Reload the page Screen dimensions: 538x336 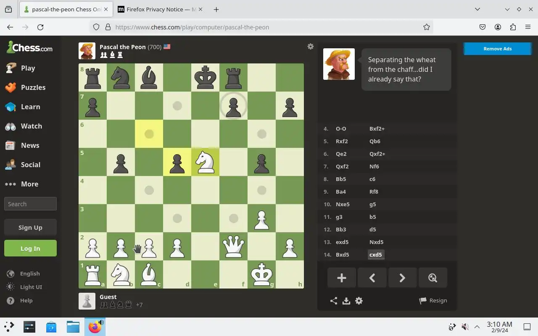click(x=40, y=27)
